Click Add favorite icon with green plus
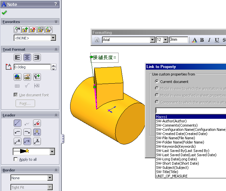226x191 pixels. (x=25, y=30)
